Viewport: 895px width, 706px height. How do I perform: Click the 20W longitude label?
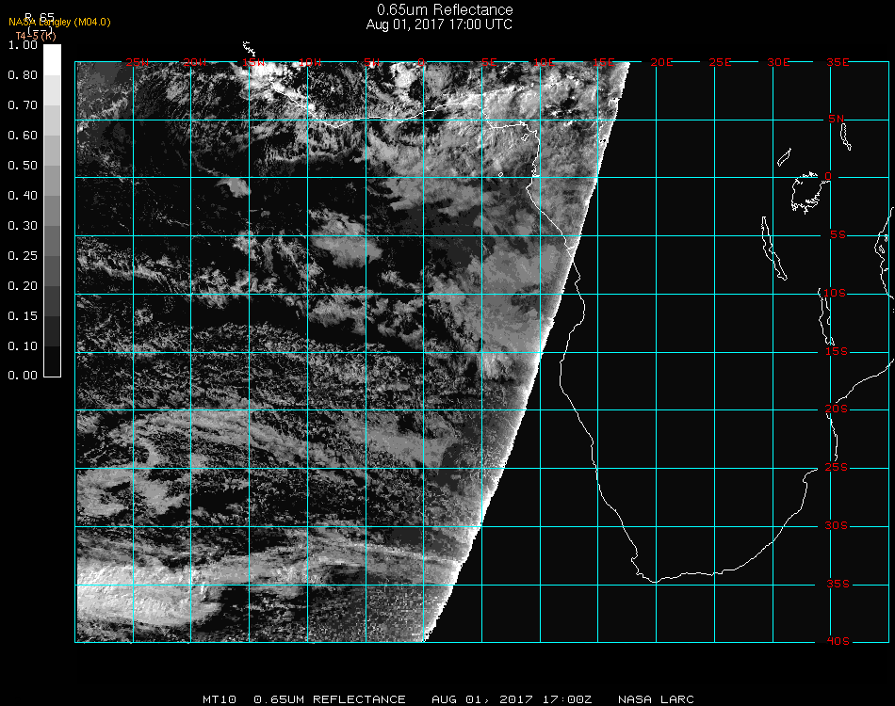195,62
